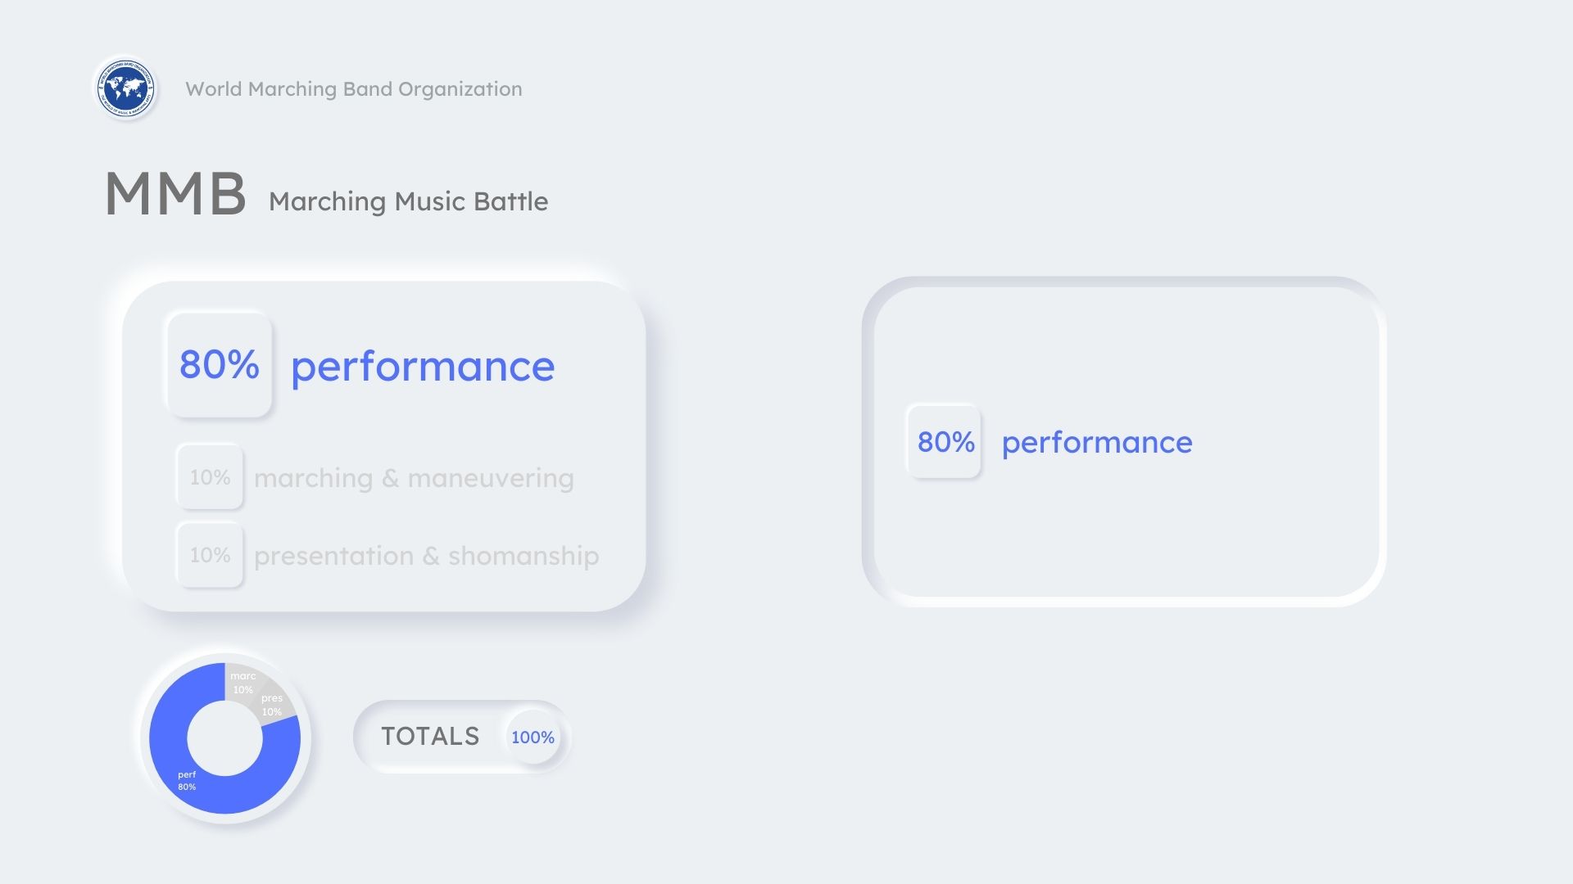This screenshot has height=884, width=1573.
Task: Click the performance label in the right panel
Action: [1097, 443]
